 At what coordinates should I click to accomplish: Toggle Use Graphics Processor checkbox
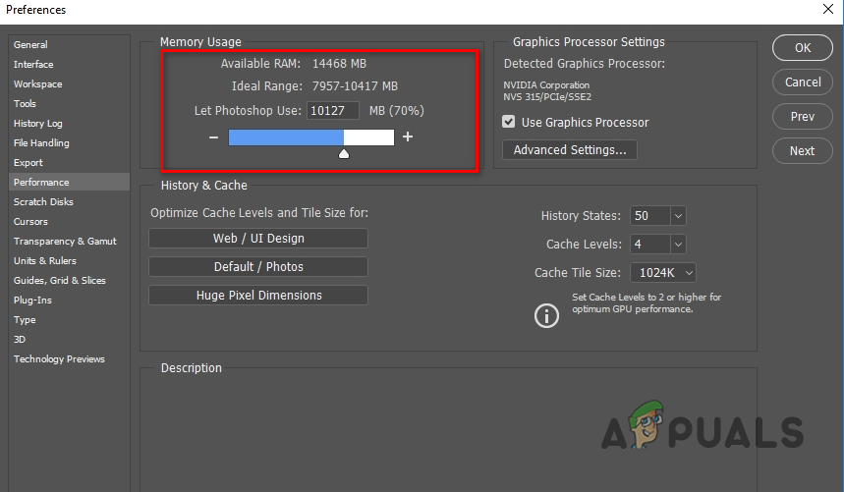point(508,122)
